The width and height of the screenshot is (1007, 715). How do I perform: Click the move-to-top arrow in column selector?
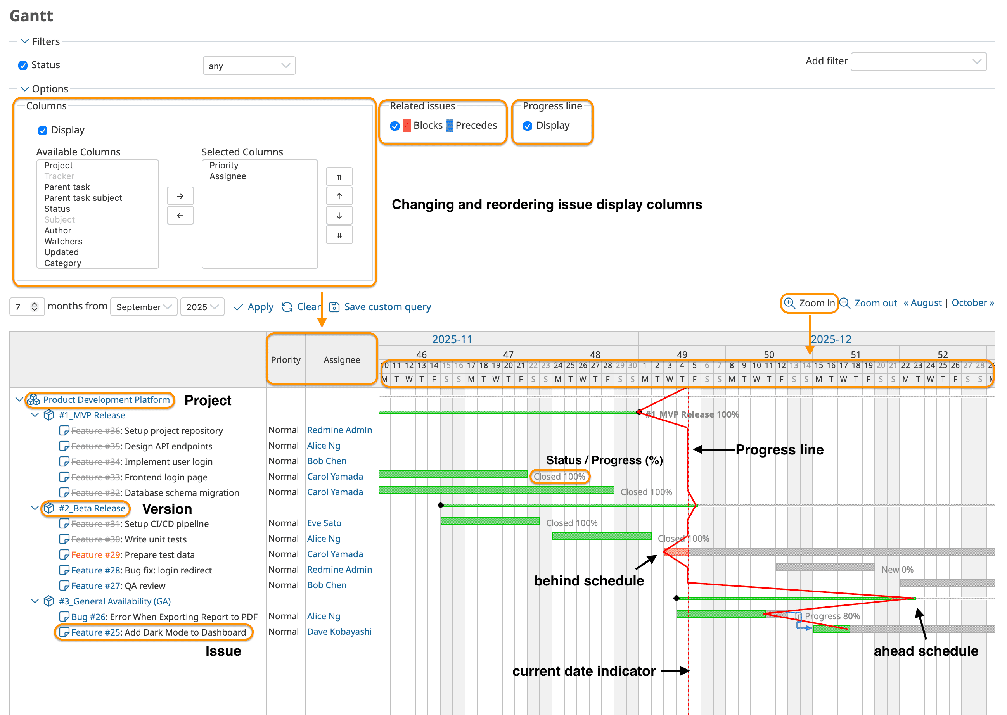tap(339, 176)
